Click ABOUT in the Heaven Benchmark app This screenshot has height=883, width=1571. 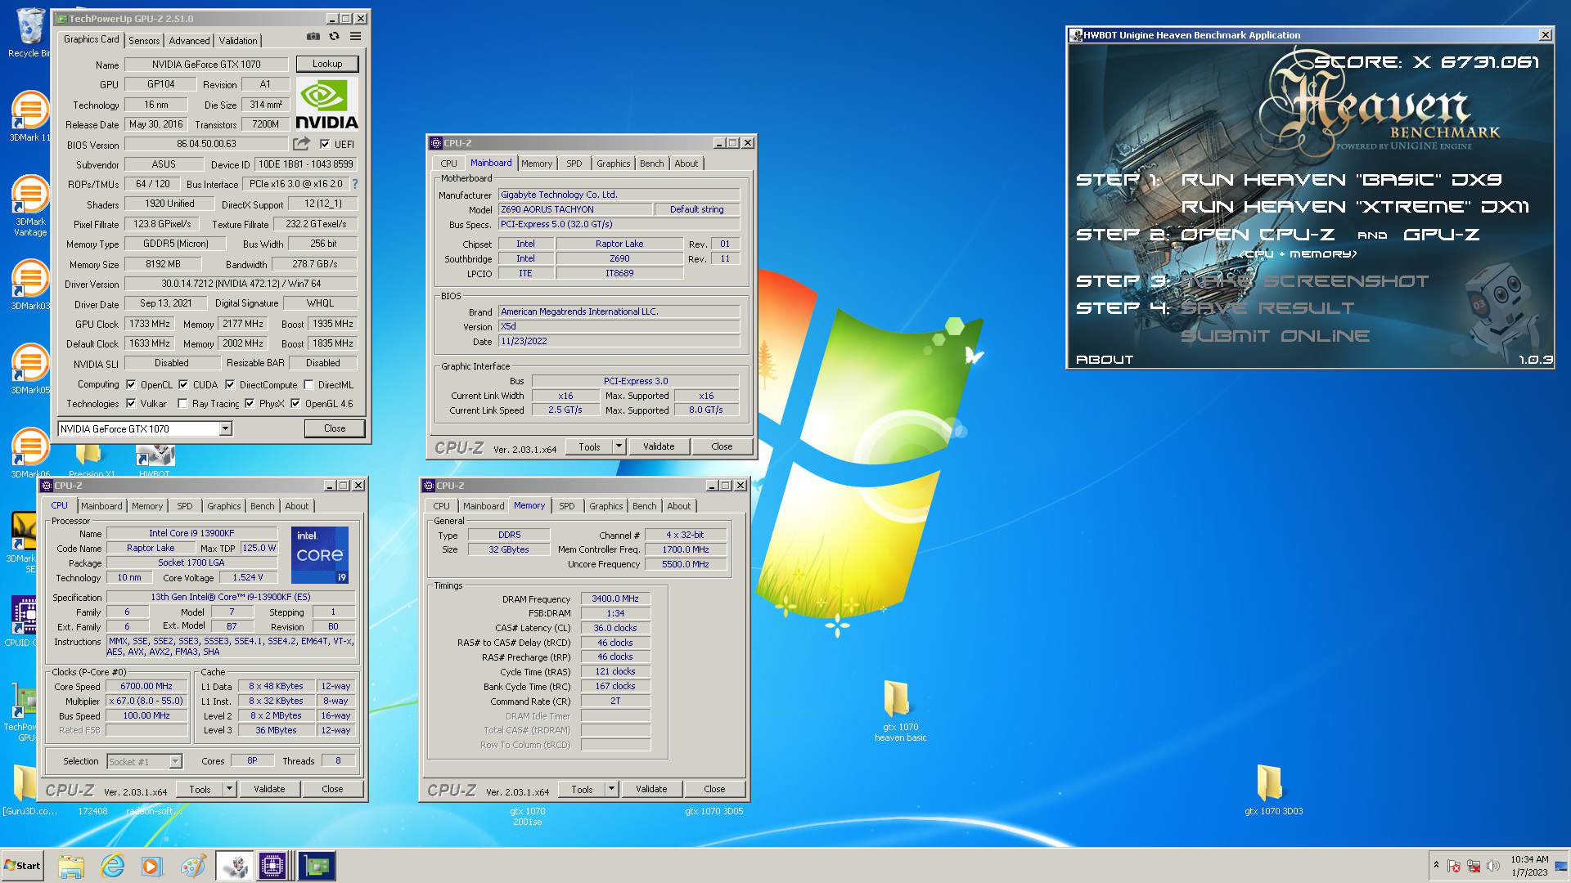click(x=1105, y=360)
